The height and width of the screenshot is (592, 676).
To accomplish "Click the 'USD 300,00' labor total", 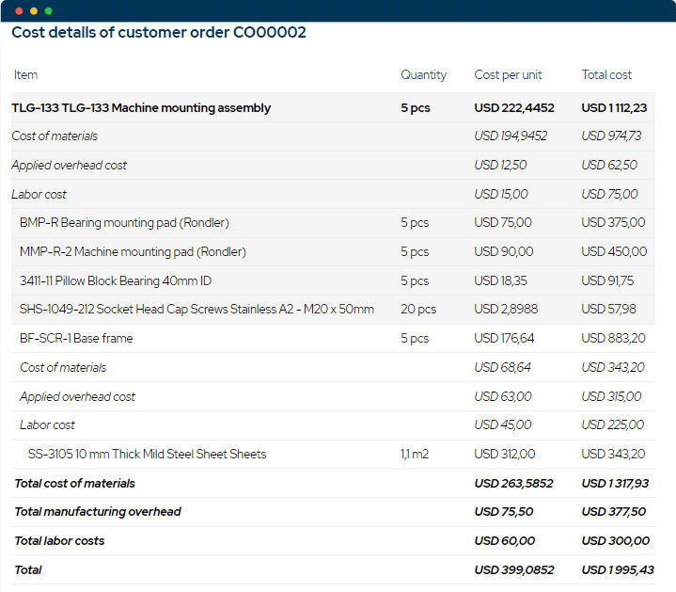I will (x=615, y=541).
